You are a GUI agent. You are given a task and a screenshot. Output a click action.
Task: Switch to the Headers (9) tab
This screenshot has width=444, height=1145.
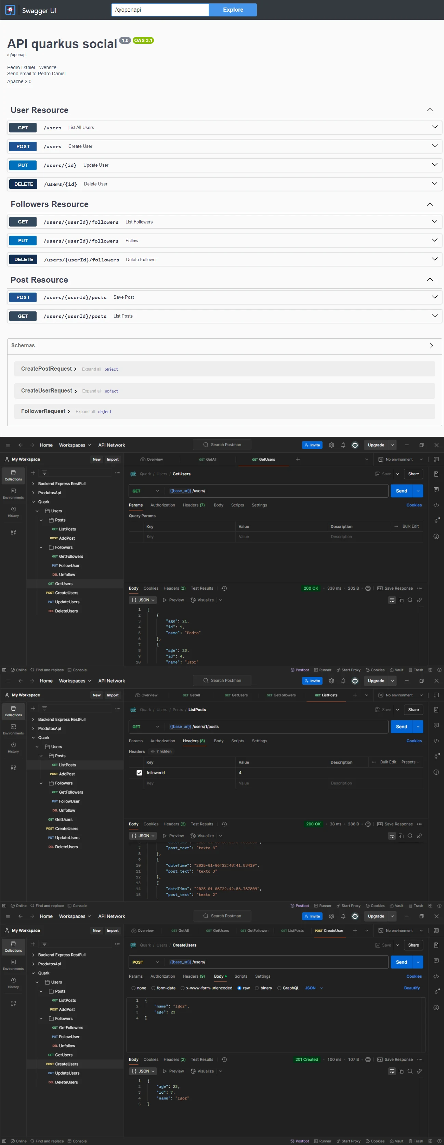click(193, 976)
